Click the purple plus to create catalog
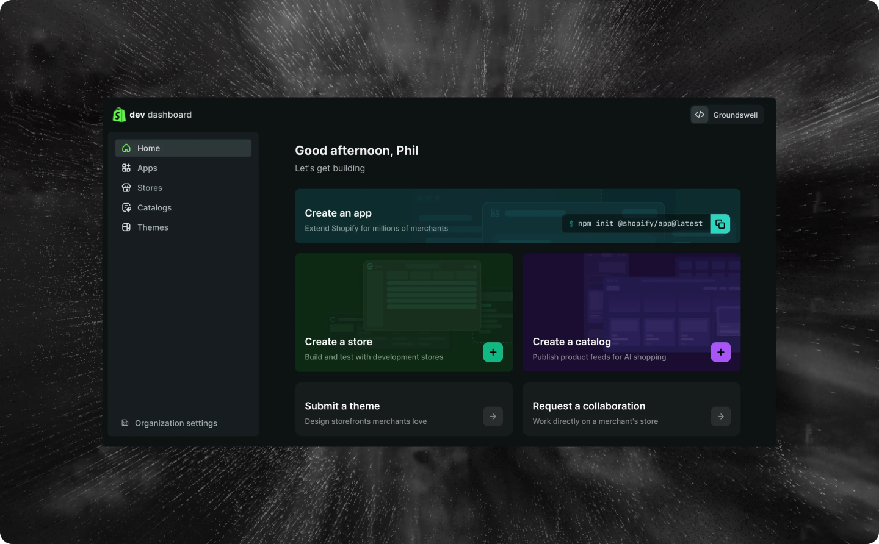Viewport: 879px width, 544px height. point(721,352)
